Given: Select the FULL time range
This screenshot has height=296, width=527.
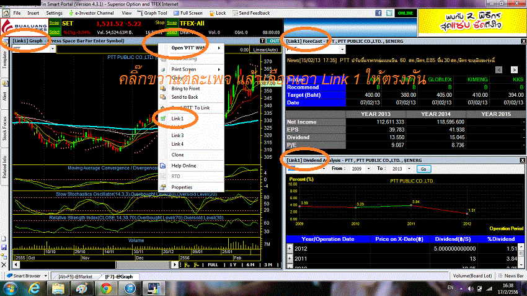Looking at the screenshot, I should (213, 265).
